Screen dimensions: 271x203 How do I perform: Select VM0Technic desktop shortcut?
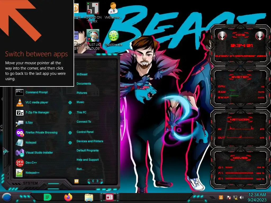click(113, 10)
